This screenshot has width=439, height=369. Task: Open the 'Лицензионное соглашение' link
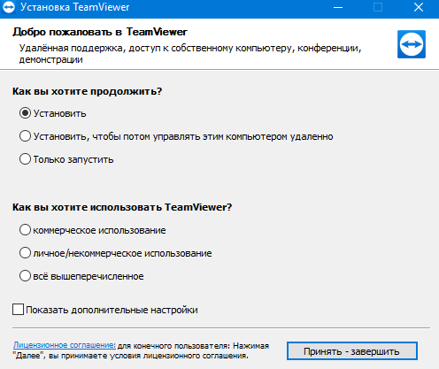point(65,345)
